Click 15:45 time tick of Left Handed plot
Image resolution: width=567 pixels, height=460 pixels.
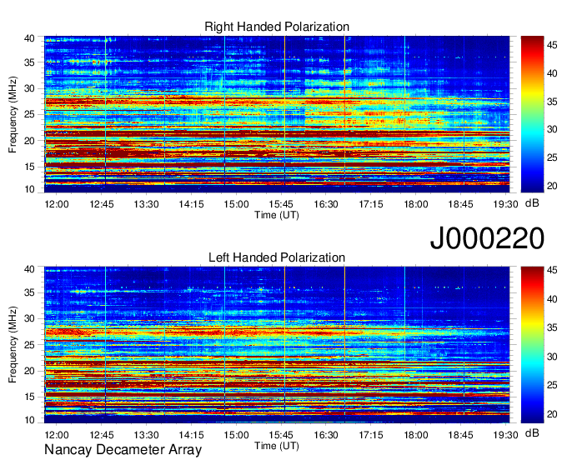pyautogui.click(x=281, y=435)
